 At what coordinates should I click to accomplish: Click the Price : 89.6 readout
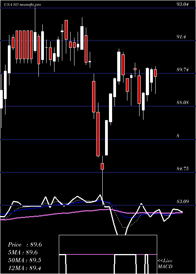click(25, 245)
